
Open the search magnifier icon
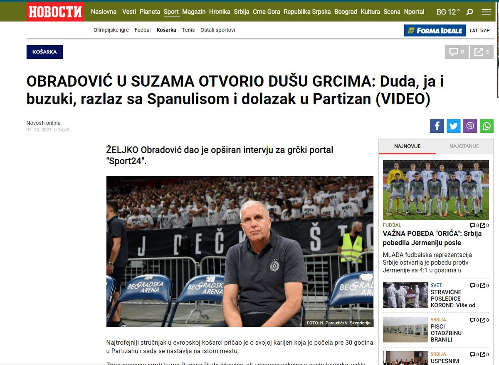(470, 12)
